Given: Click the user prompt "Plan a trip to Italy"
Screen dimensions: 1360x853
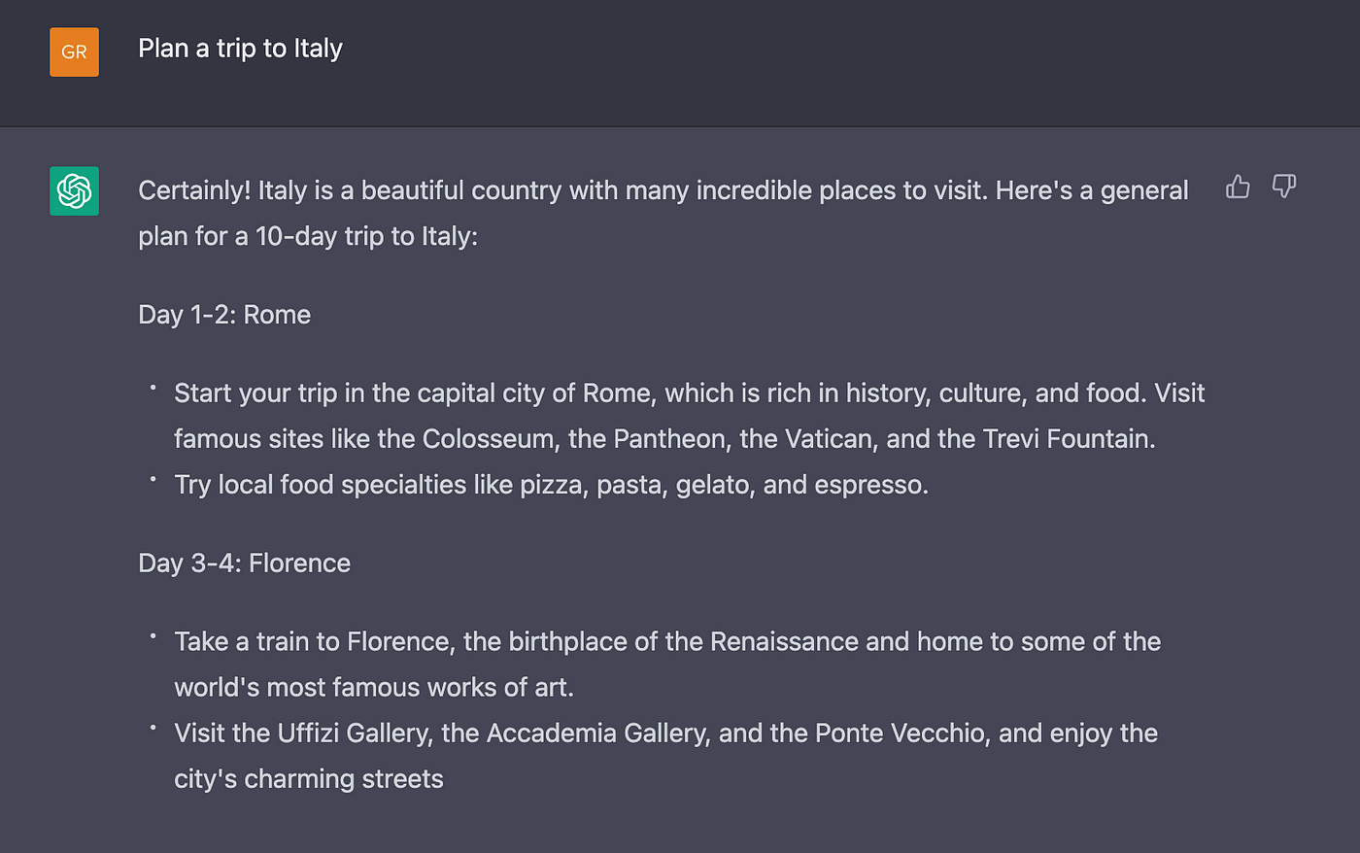Looking at the screenshot, I should [240, 49].
